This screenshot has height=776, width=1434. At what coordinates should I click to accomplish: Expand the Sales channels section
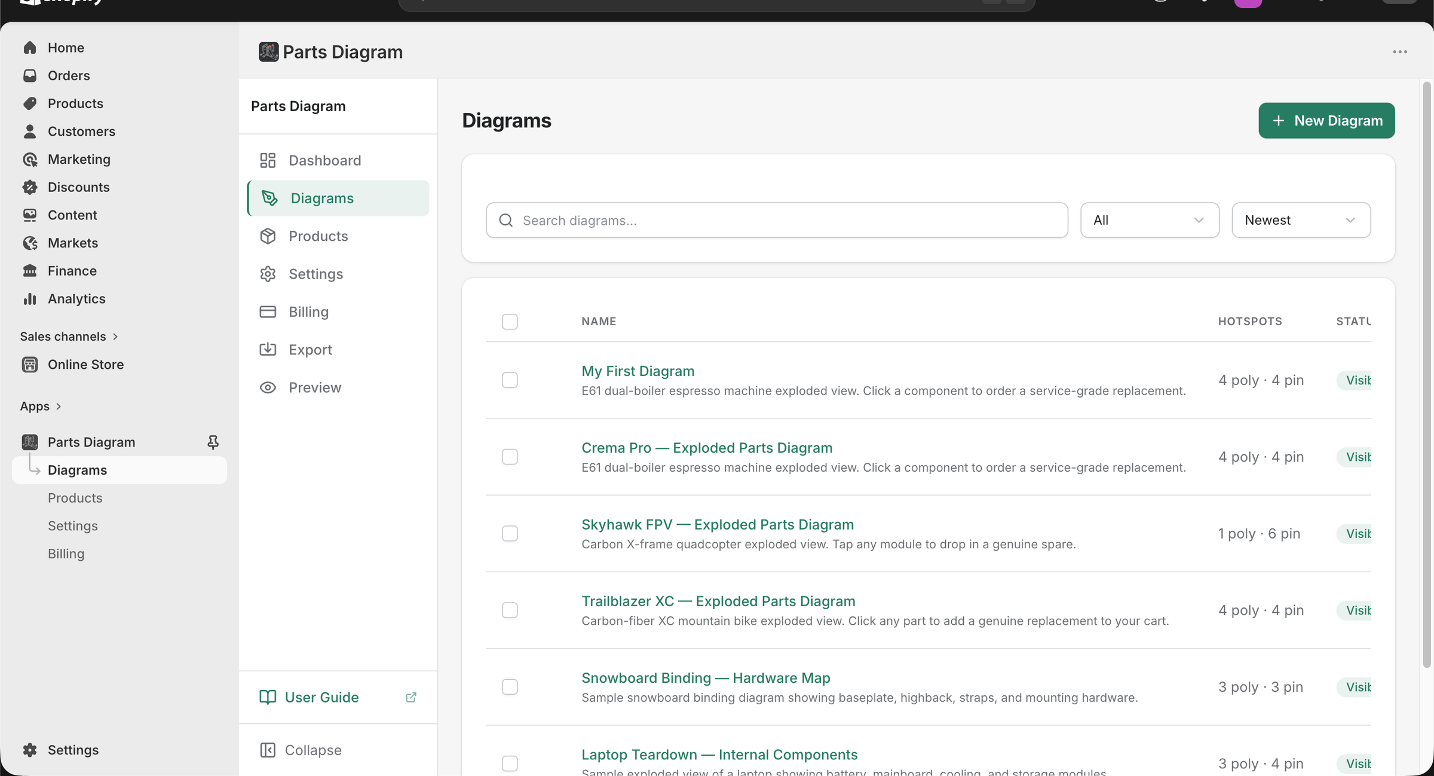(x=69, y=337)
